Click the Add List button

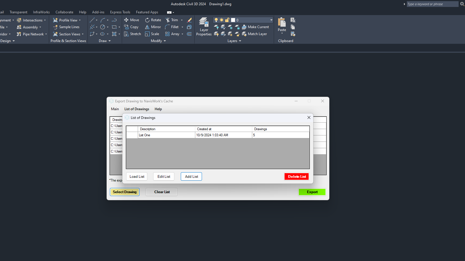[192, 177]
